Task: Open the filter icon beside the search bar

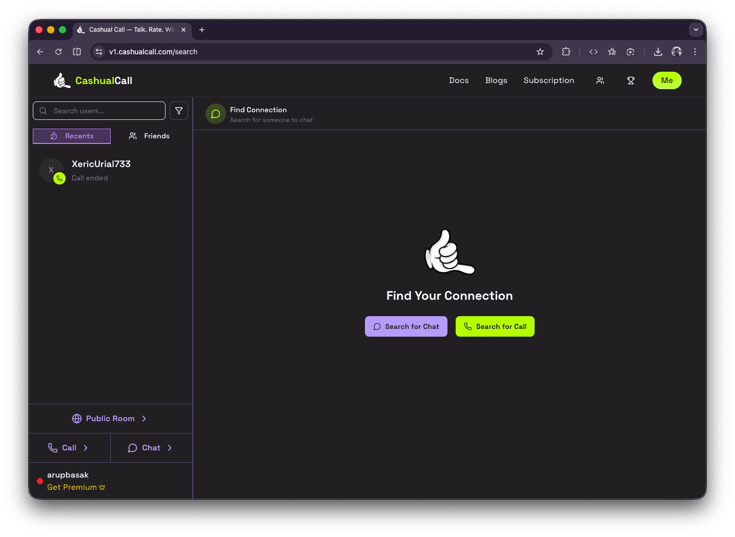Action: coord(178,111)
